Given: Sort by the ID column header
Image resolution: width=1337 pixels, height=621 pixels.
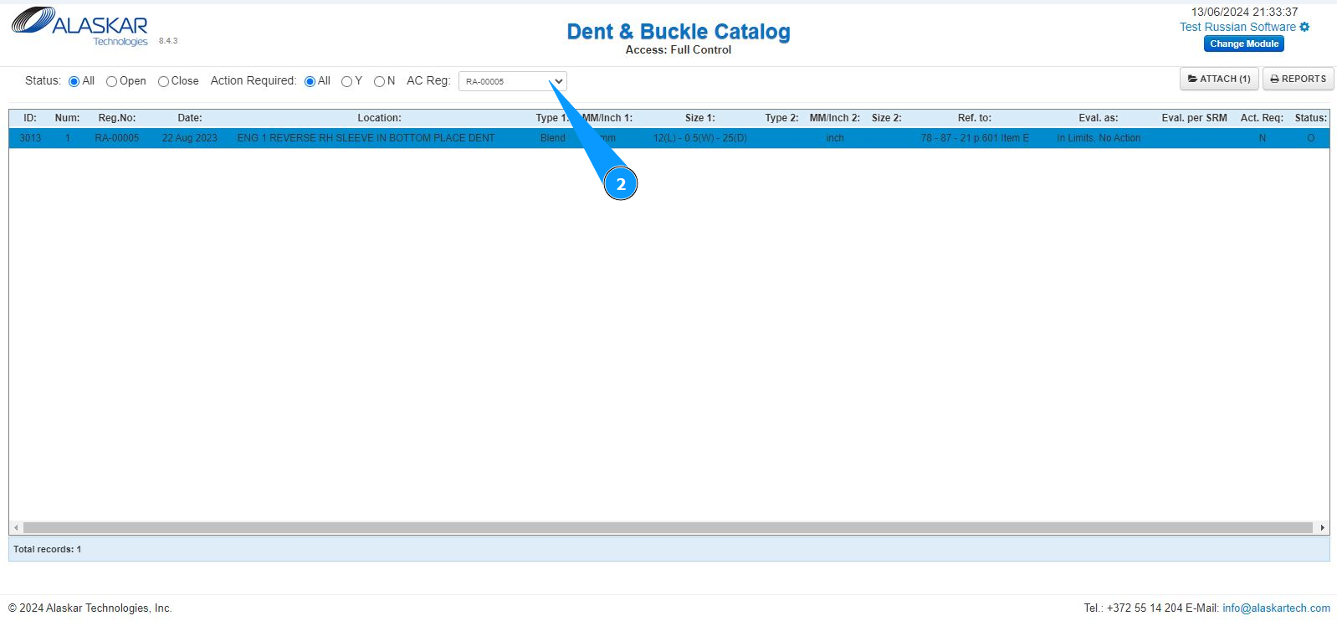Looking at the screenshot, I should click(x=30, y=118).
